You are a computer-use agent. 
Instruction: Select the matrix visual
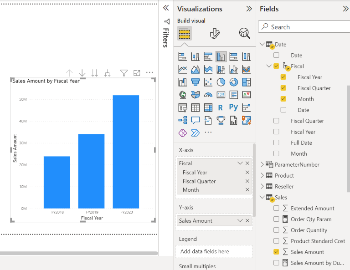point(208,108)
